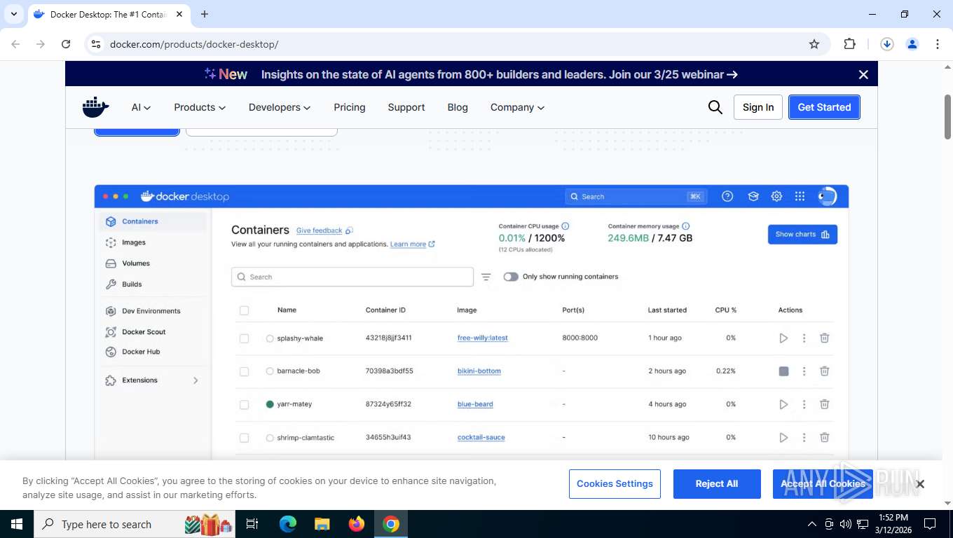Screen dimensions: 953x538
Task: Expand the Developers menu
Action: click(280, 107)
